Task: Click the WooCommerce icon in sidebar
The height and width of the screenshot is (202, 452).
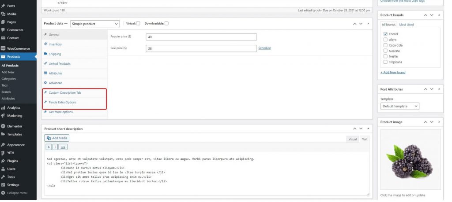Action: coord(3,48)
